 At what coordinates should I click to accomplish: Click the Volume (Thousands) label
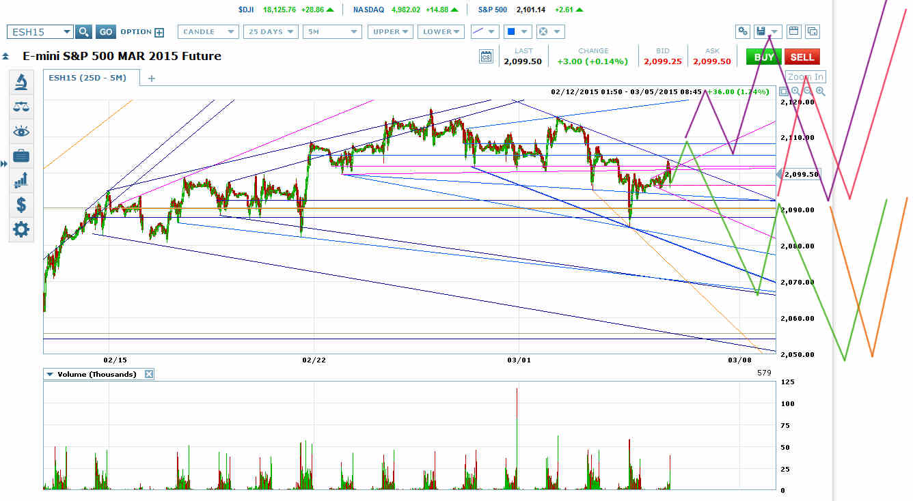97,374
